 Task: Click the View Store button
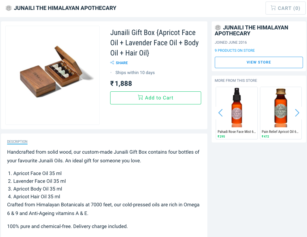point(259,62)
